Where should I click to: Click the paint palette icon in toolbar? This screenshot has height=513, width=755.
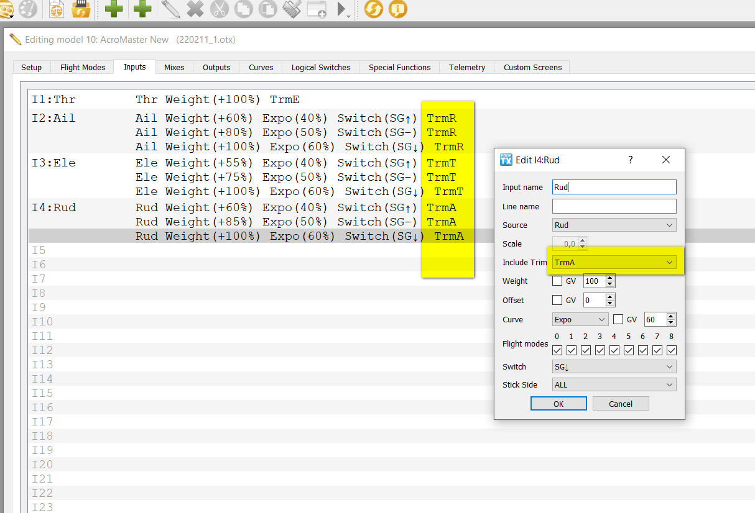tap(28, 9)
